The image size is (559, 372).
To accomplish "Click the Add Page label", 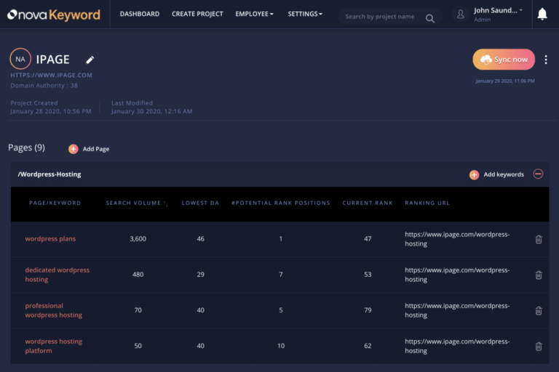I will pyautogui.click(x=96, y=149).
